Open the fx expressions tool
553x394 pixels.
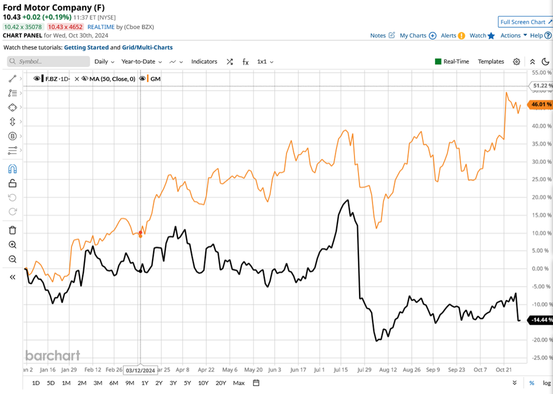coord(245,61)
